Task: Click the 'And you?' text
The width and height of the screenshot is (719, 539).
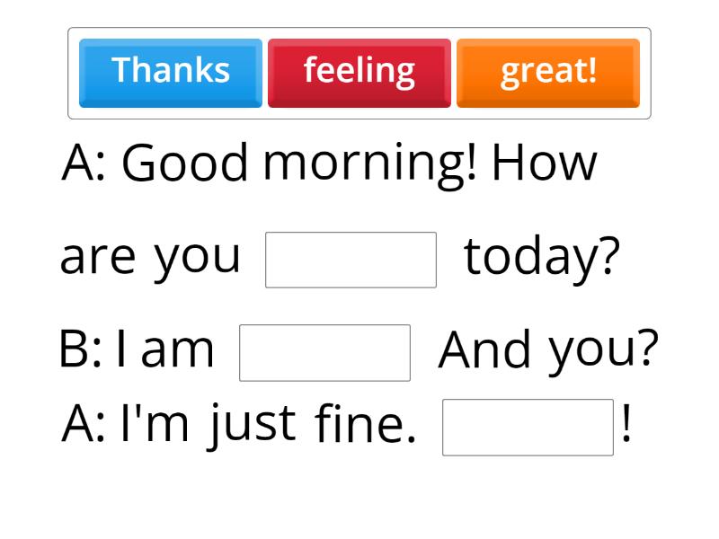Action: point(548,349)
